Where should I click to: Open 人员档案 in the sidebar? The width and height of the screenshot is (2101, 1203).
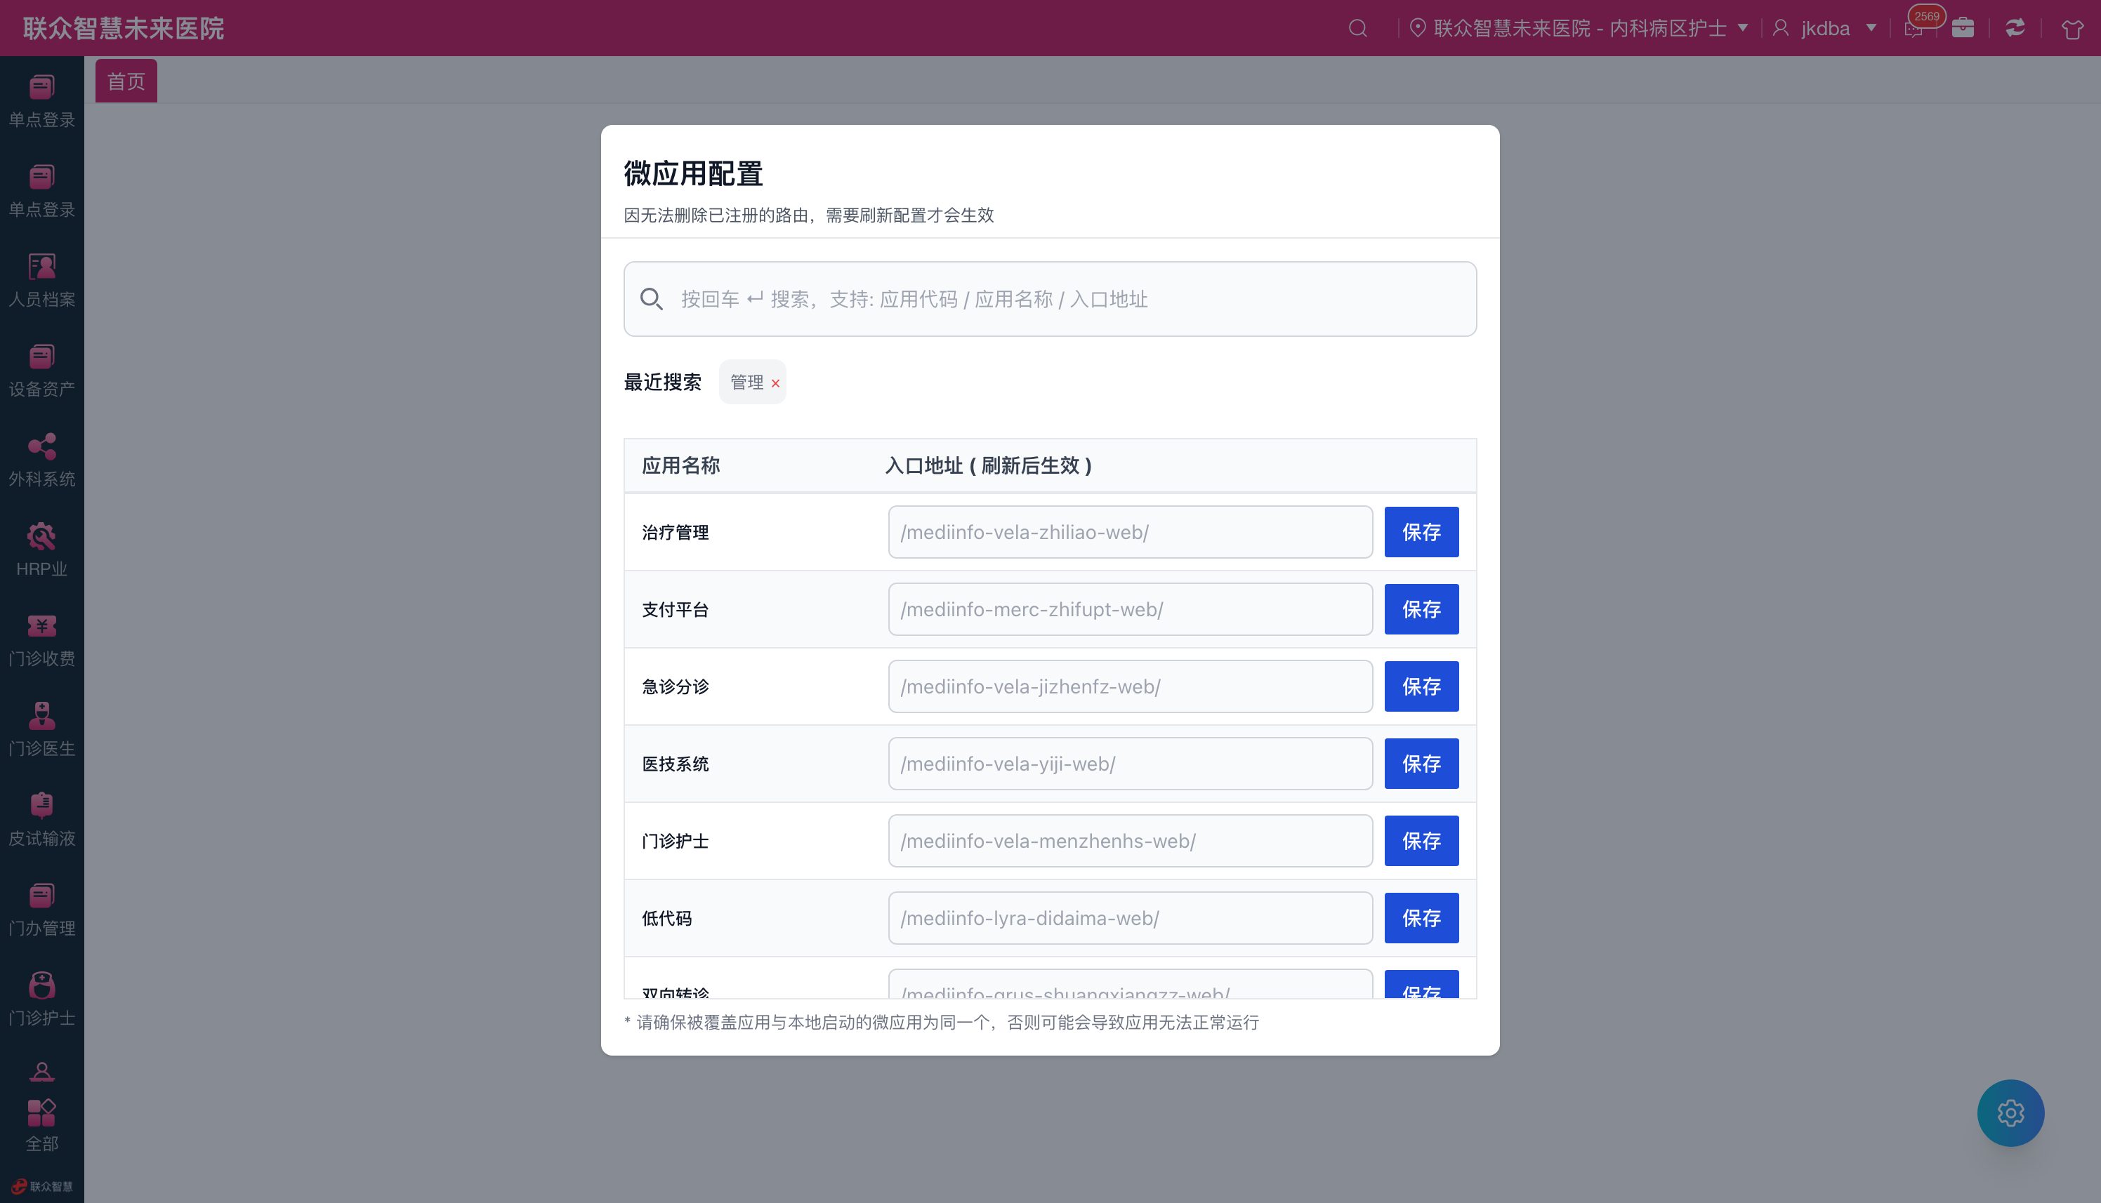coord(41,280)
